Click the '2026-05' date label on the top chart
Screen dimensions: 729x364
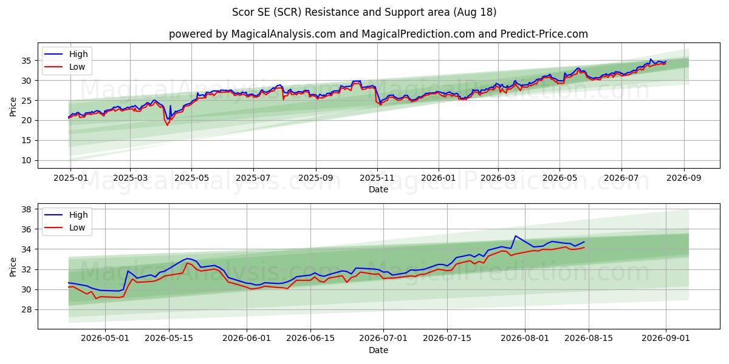(x=559, y=178)
